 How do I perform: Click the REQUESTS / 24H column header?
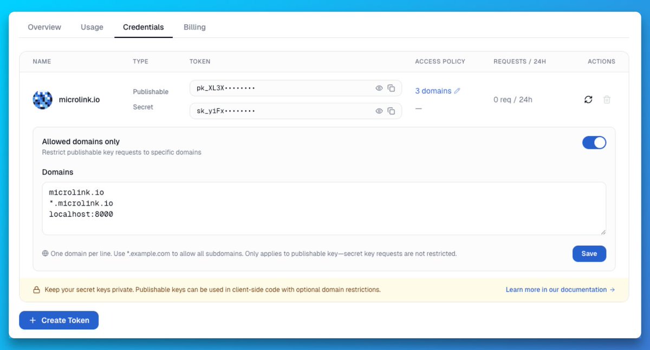[x=519, y=62]
